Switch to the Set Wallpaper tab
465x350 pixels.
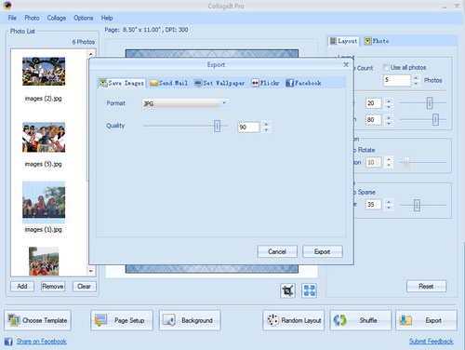point(219,83)
